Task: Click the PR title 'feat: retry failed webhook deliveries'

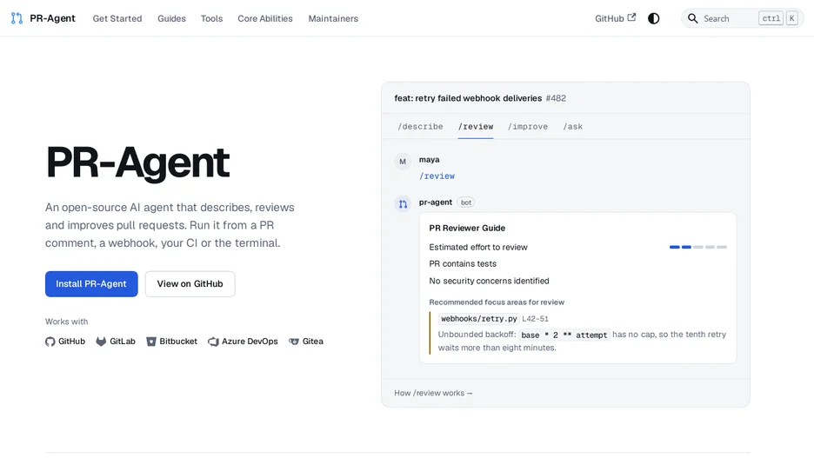Action: click(468, 98)
